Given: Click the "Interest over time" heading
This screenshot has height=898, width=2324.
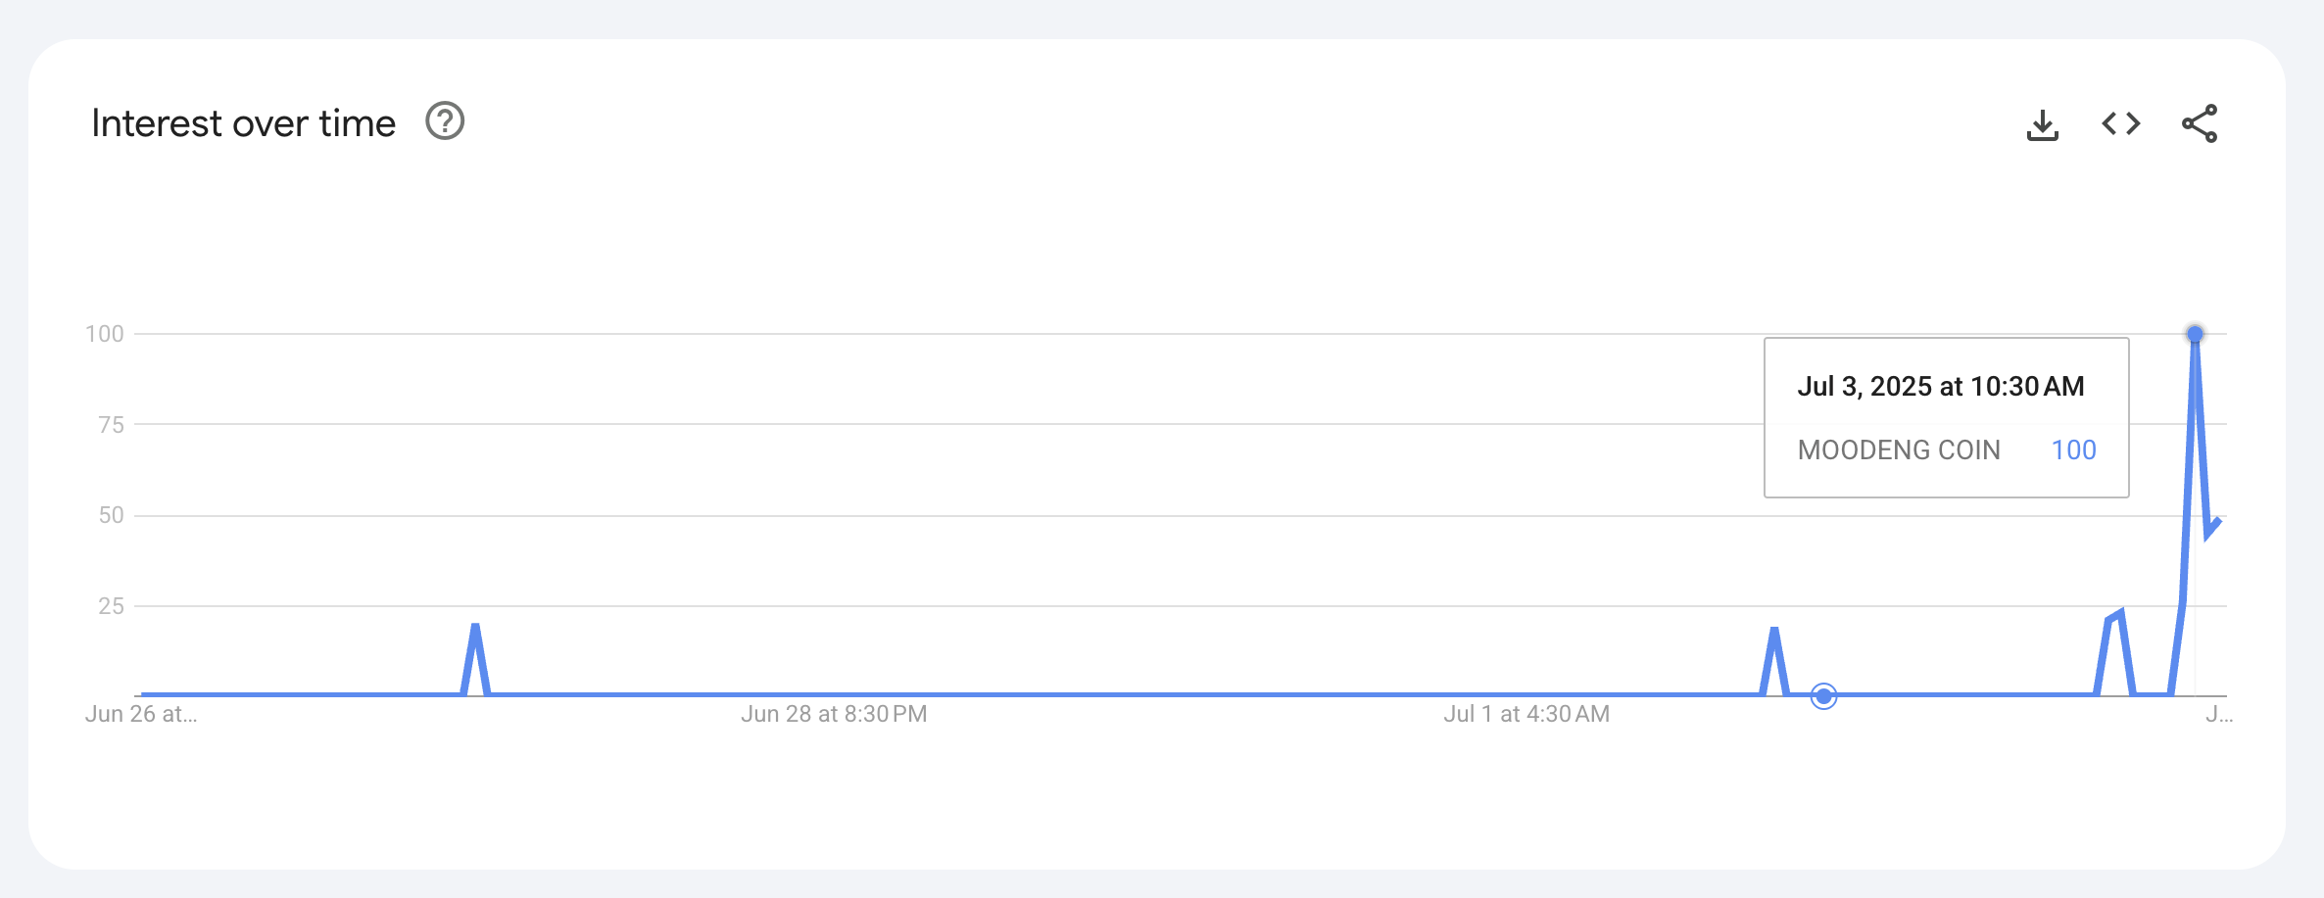Looking at the screenshot, I should pos(243,123).
